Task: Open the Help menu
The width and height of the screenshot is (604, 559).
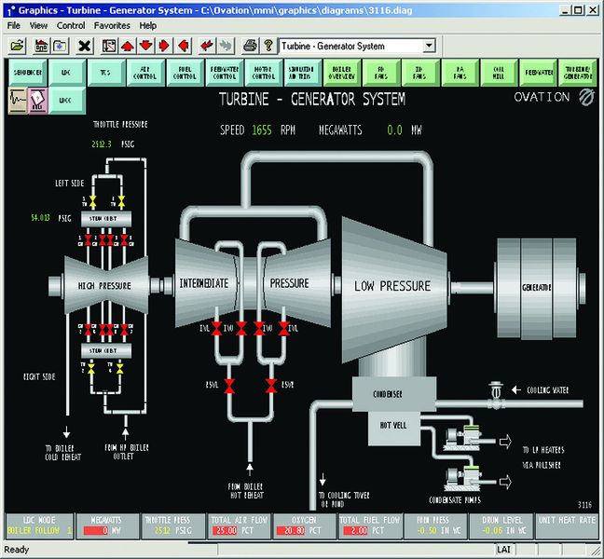Action: point(148,25)
